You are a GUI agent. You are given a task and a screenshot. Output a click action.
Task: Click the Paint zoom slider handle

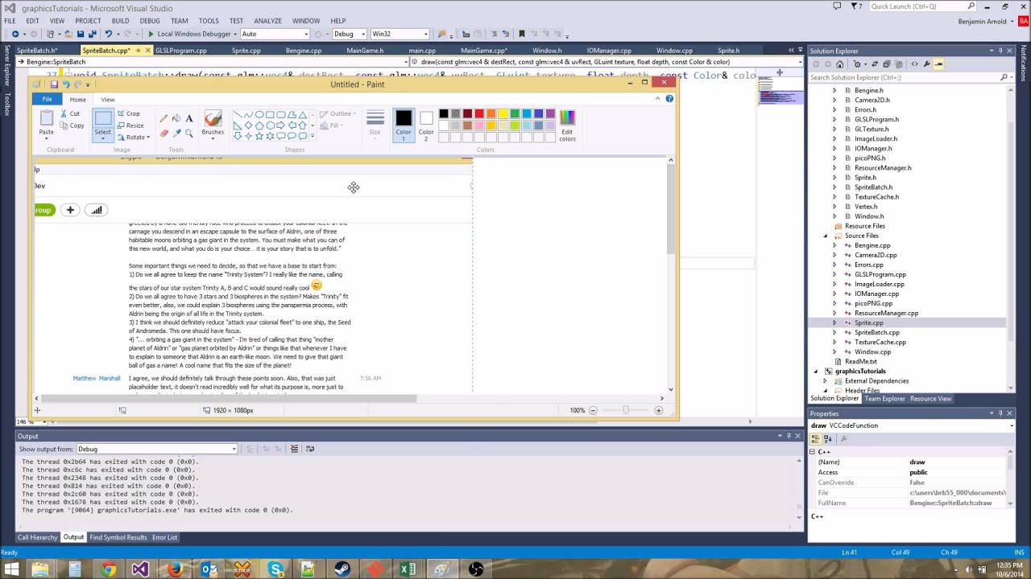(x=625, y=410)
